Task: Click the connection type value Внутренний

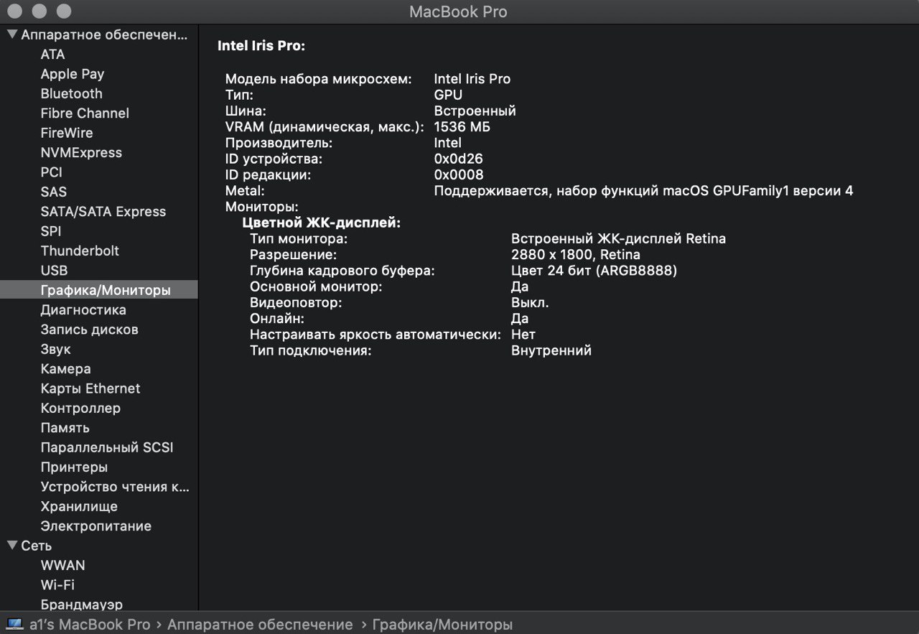Action: [551, 350]
